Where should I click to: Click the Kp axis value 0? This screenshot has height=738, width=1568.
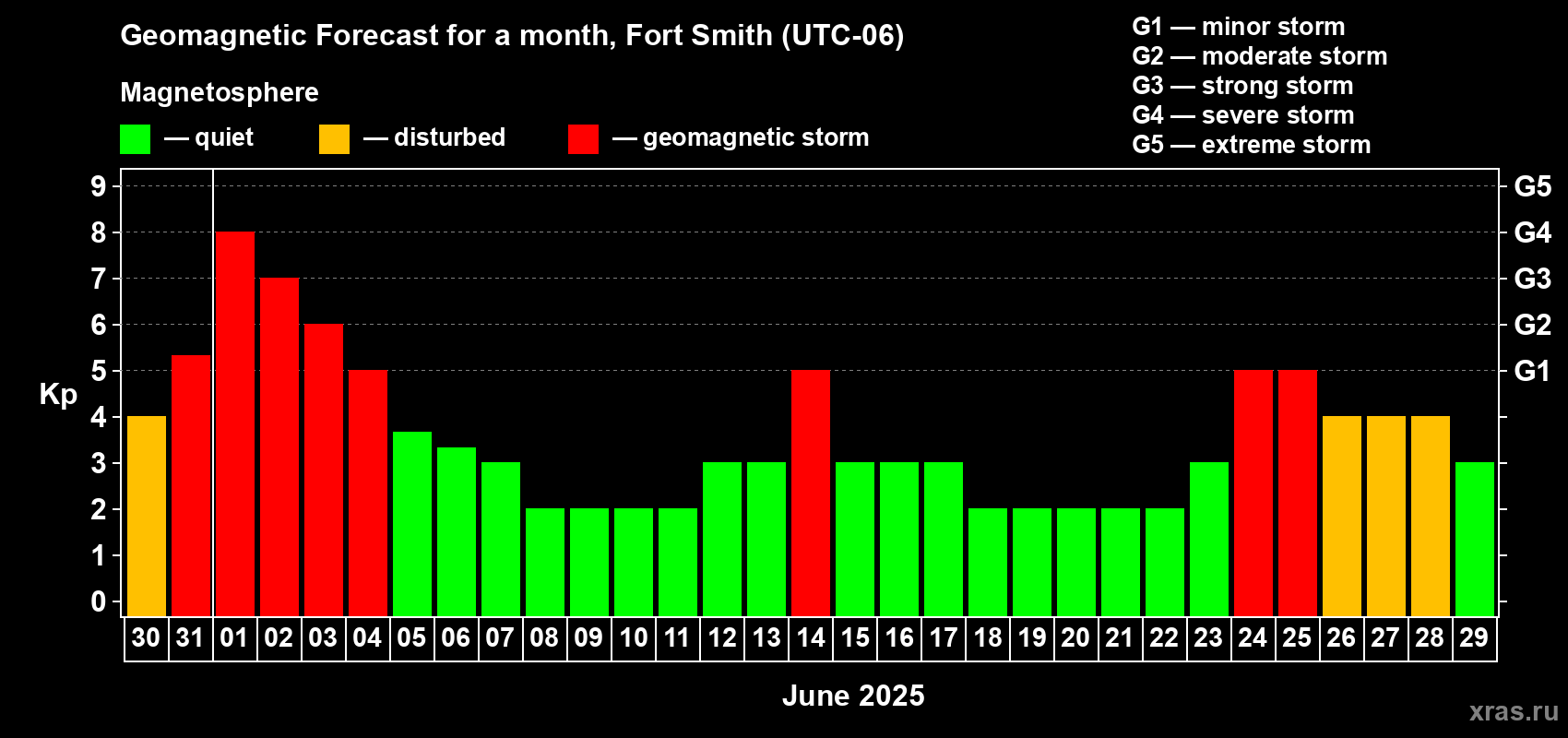pos(99,601)
